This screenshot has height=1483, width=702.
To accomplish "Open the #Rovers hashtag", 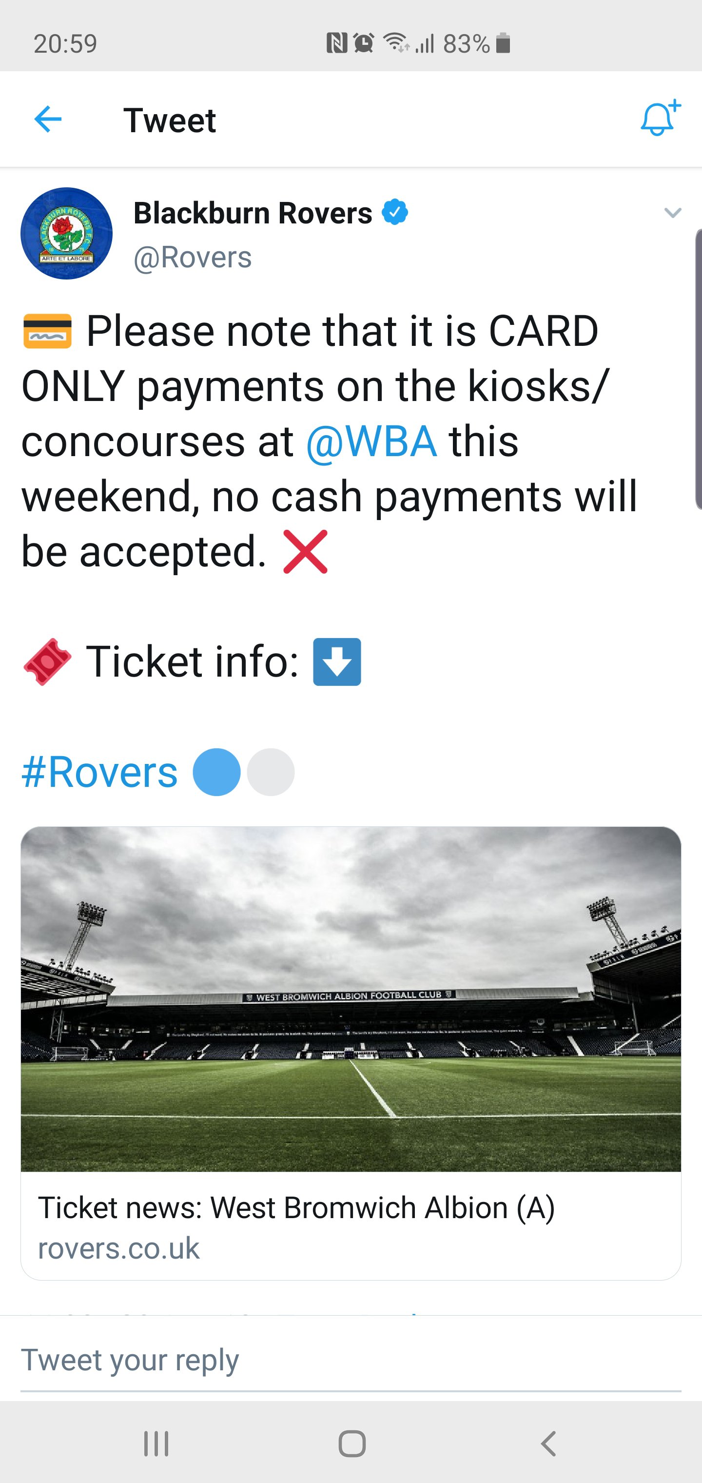I will pos(99,772).
